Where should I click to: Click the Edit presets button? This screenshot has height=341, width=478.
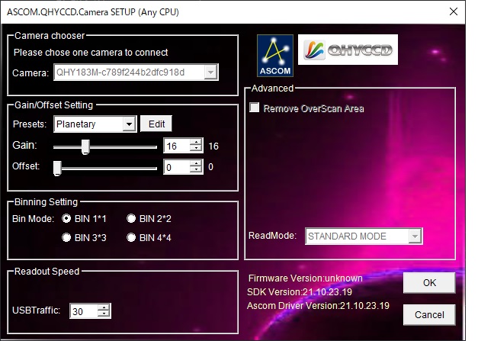156,124
